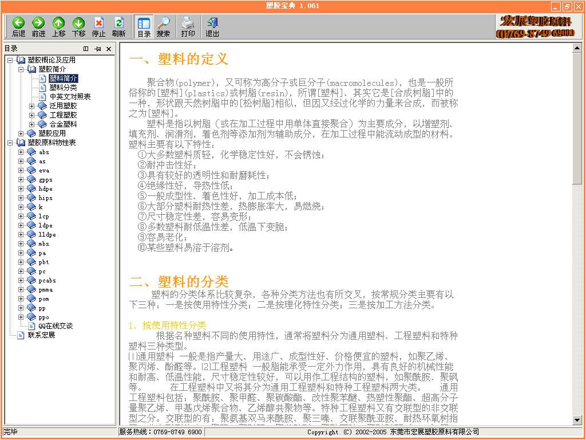Collapse the 塑胶原料物性表 tree node
This screenshot has height=440, width=586.
click(10, 143)
